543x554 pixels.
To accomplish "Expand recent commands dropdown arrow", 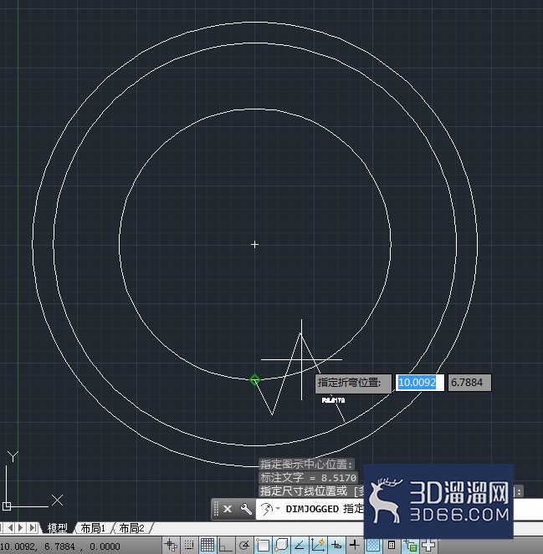I will coord(278,508).
